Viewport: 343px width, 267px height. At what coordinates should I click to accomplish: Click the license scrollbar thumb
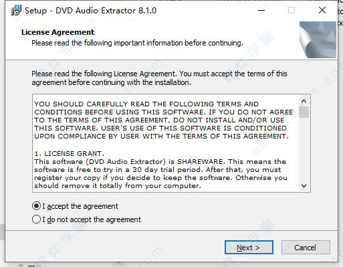304,112
